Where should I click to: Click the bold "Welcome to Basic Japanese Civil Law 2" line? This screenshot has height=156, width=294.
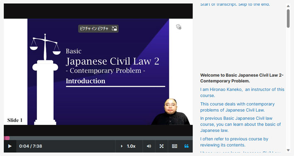[242, 78]
